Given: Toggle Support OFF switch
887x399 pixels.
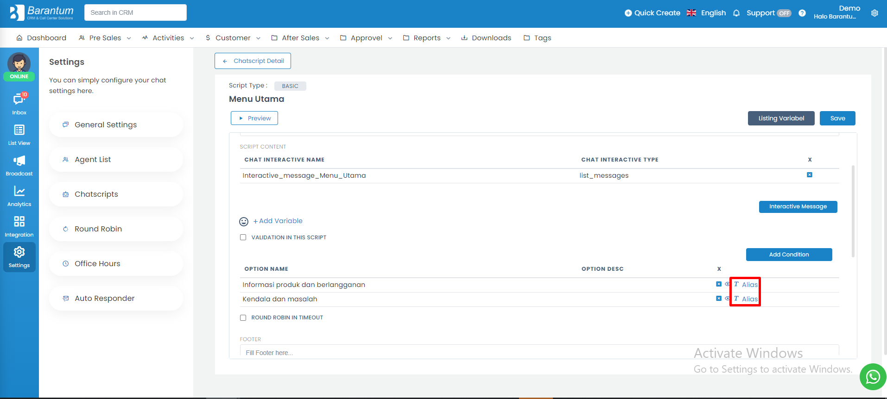Looking at the screenshot, I should pyautogui.click(x=784, y=13).
